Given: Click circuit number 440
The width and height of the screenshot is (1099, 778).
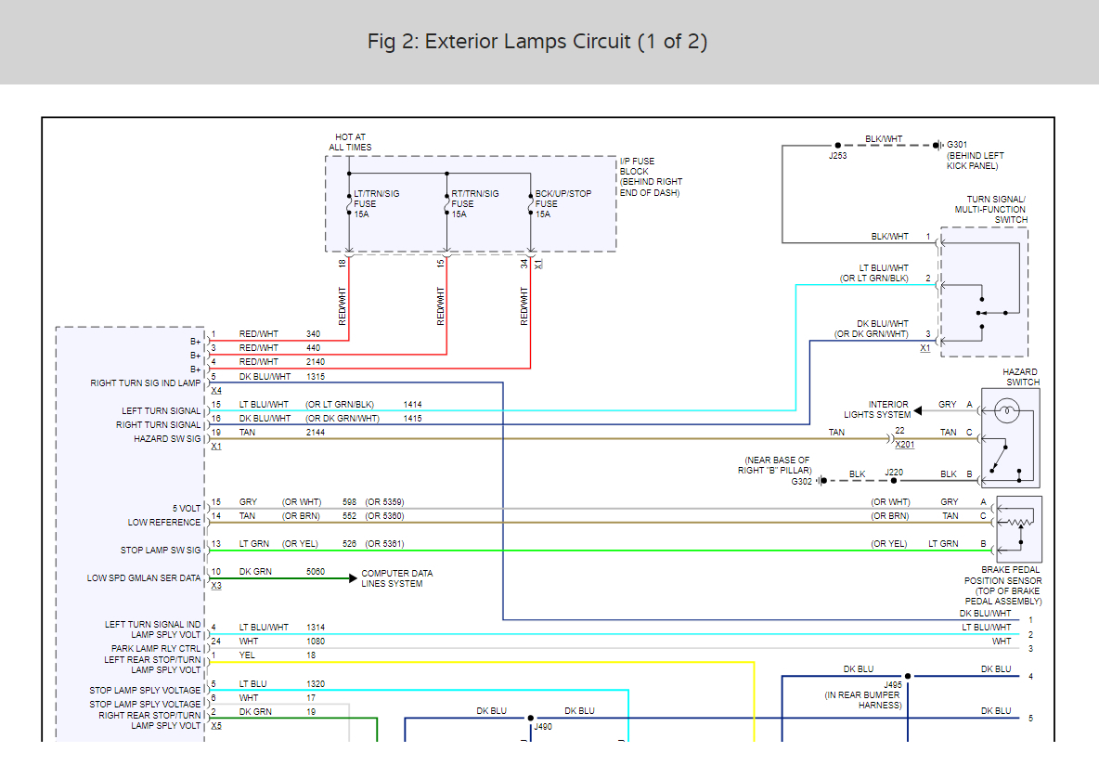Looking at the screenshot, I should coord(314,347).
